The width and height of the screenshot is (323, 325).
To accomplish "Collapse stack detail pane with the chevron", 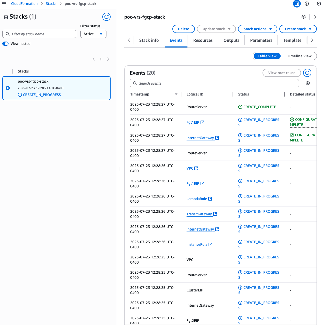I will [x=315, y=17].
